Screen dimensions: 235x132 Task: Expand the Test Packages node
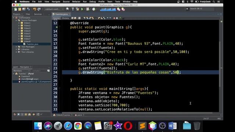pyautogui.click(x=16, y=47)
